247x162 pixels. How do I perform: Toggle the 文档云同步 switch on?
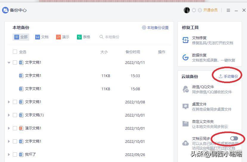click(234, 138)
